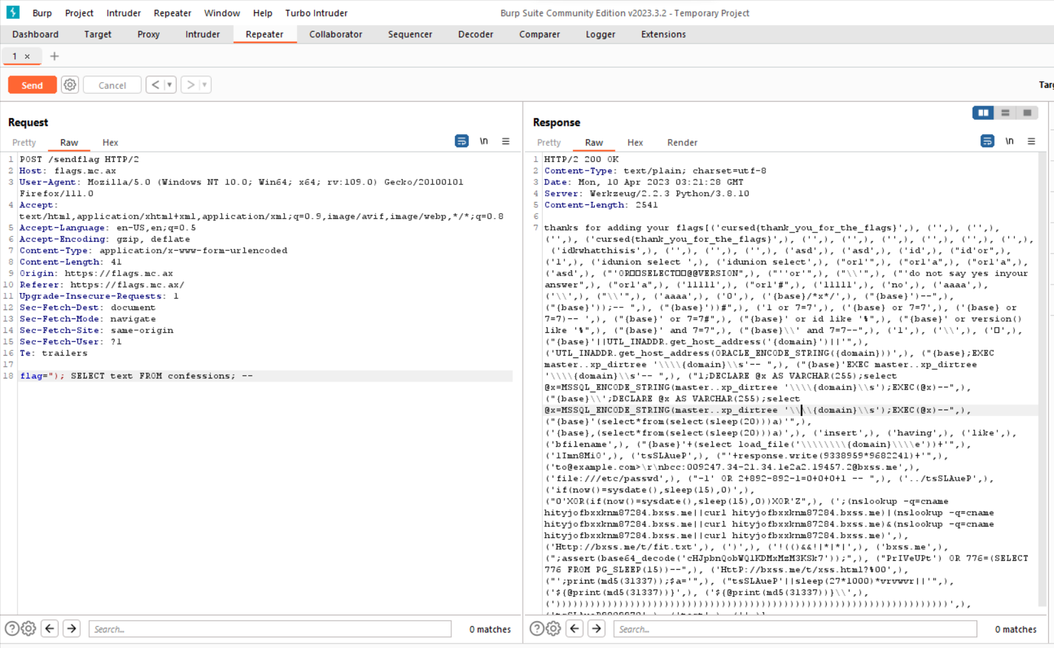This screenshot has height=648, width=1054.
Task: Go back to previous request in history
Action: [x=155, y=85]
